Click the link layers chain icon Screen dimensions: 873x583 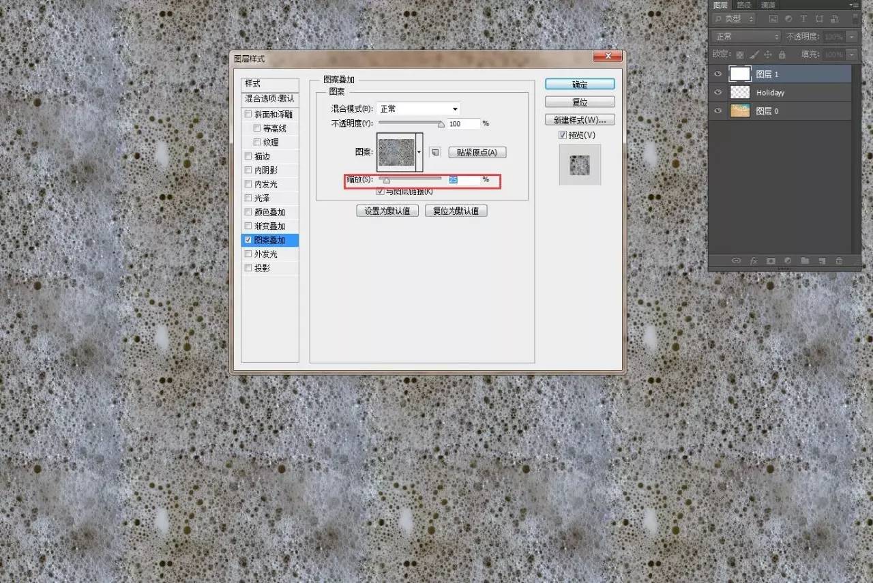736,260
